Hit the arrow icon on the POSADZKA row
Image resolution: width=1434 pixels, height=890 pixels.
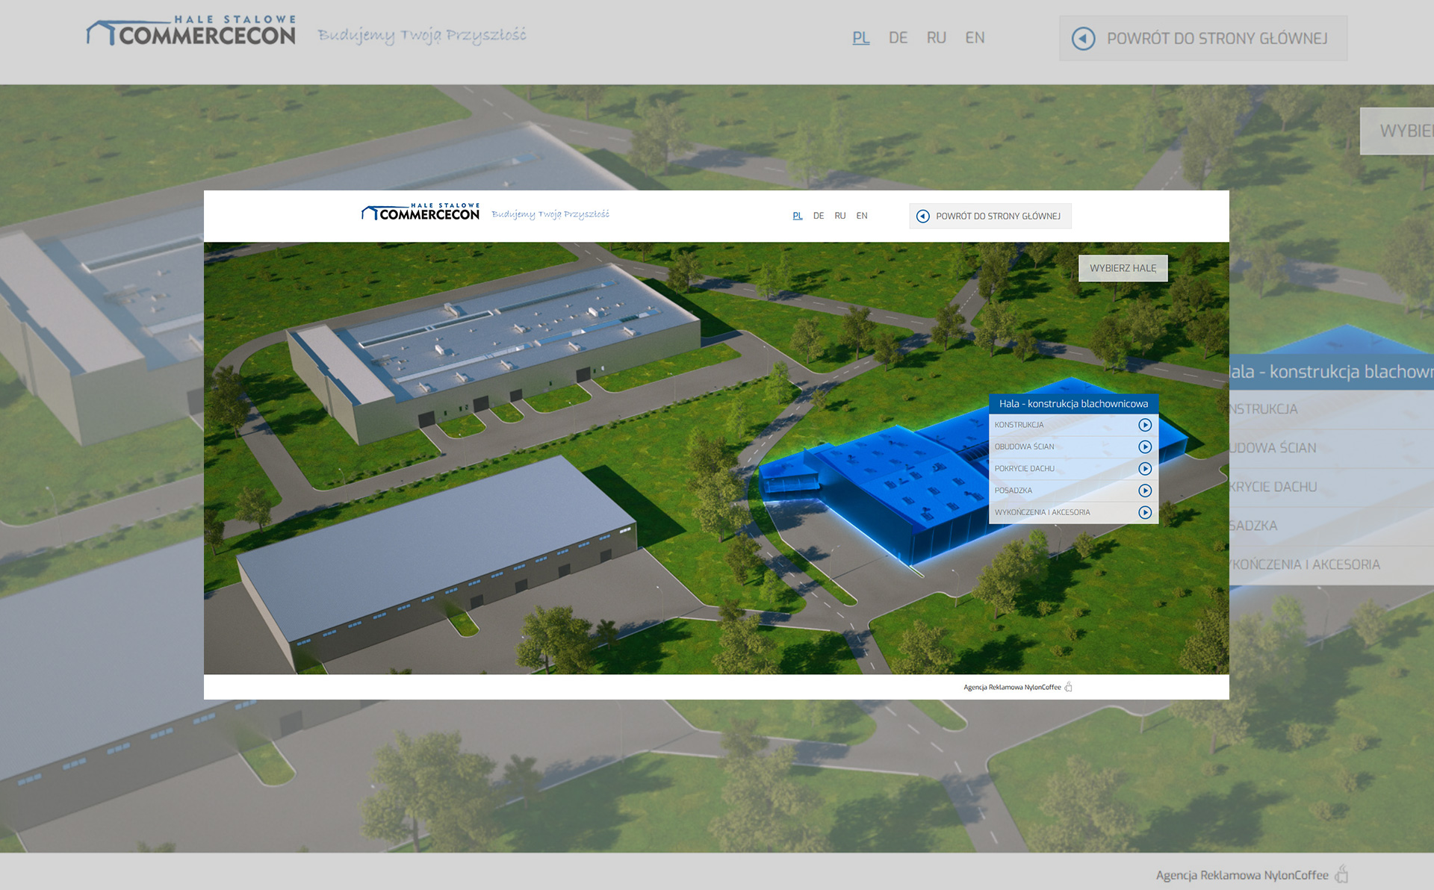click(x=1144, y=491)
